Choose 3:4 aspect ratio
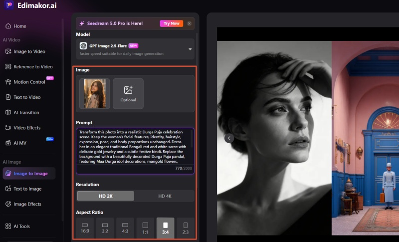399x242 pixels. coord(166,228)
